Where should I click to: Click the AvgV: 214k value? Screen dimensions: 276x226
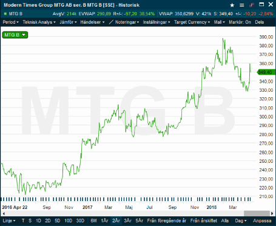coord(64,14)
